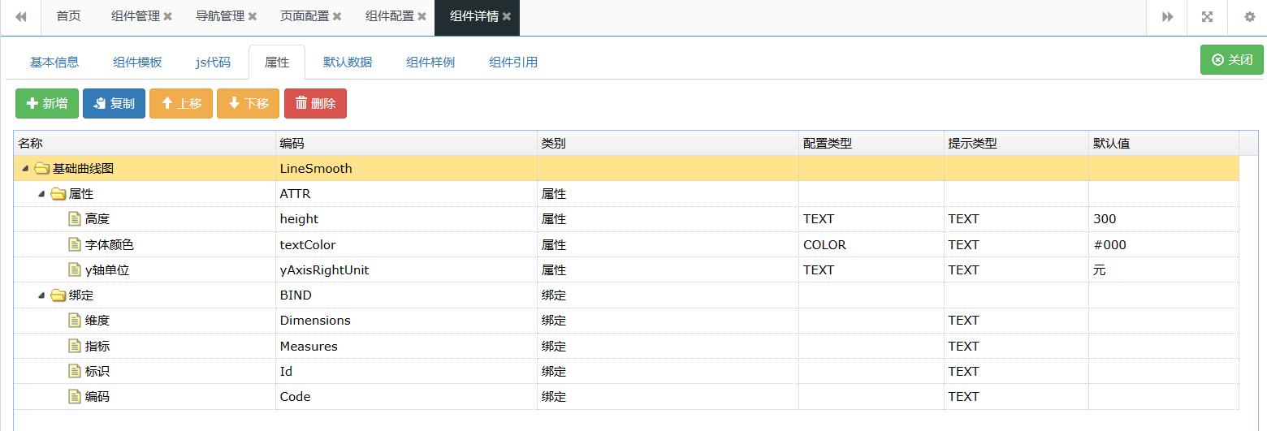Open the 组件引用 sub-tab
The width and height of the screenshot is (1267, 431).
[513, 62]
